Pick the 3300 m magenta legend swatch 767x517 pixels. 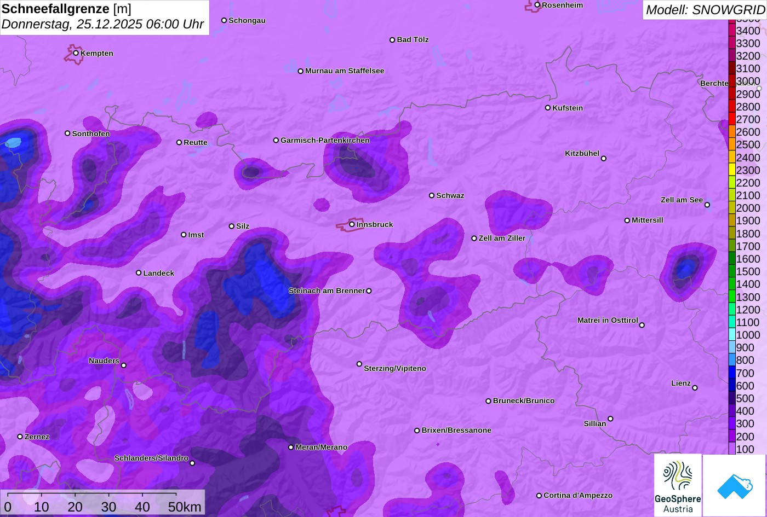731,43
